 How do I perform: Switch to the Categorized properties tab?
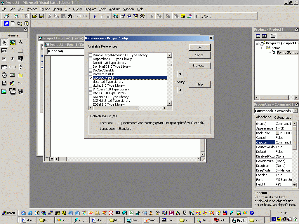pyautogui.click(x=283, y=118)
